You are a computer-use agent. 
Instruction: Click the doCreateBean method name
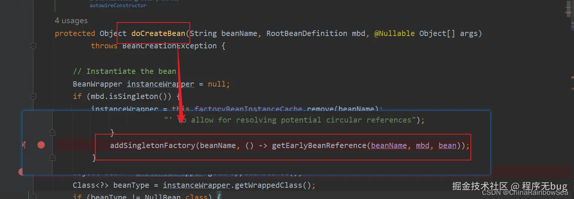[x=158, y=33]
